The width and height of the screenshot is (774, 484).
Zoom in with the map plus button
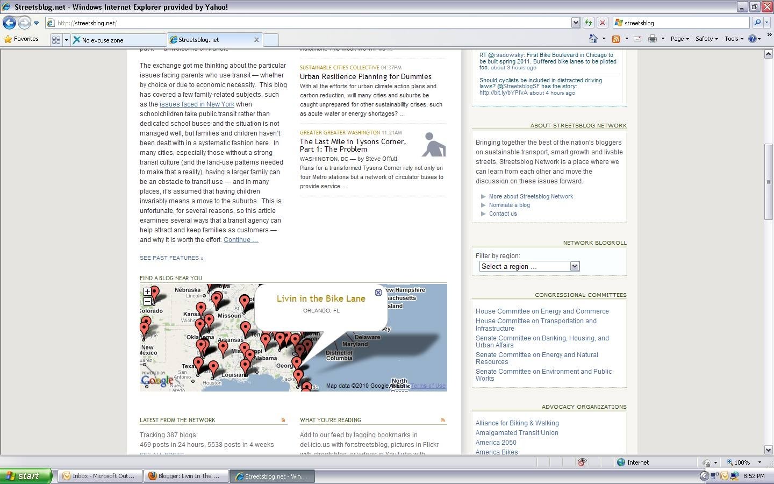(x=147, y=291)
